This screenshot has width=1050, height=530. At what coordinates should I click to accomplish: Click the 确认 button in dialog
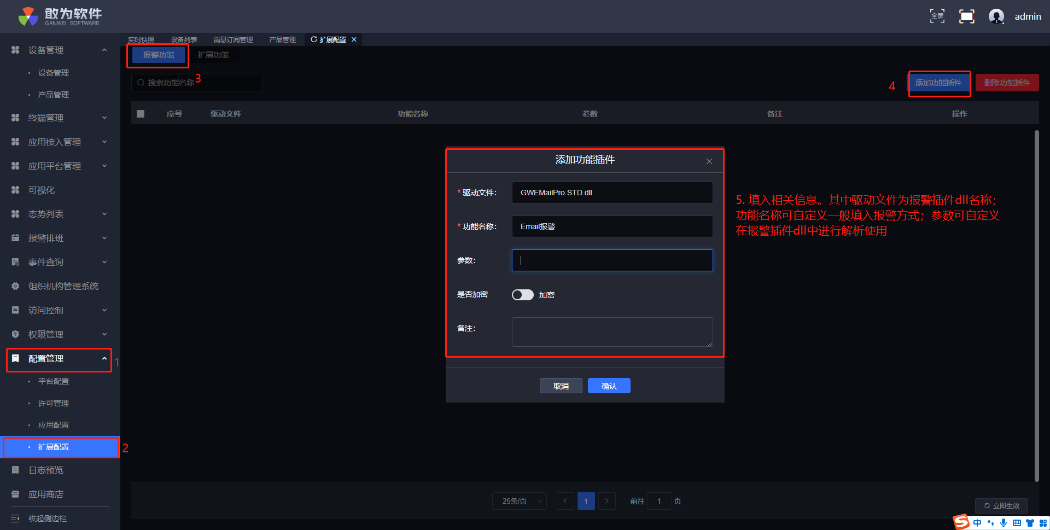(609, 386)
